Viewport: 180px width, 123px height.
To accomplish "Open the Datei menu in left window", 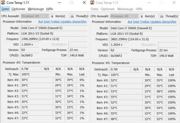I will click(x=5, y=9).
